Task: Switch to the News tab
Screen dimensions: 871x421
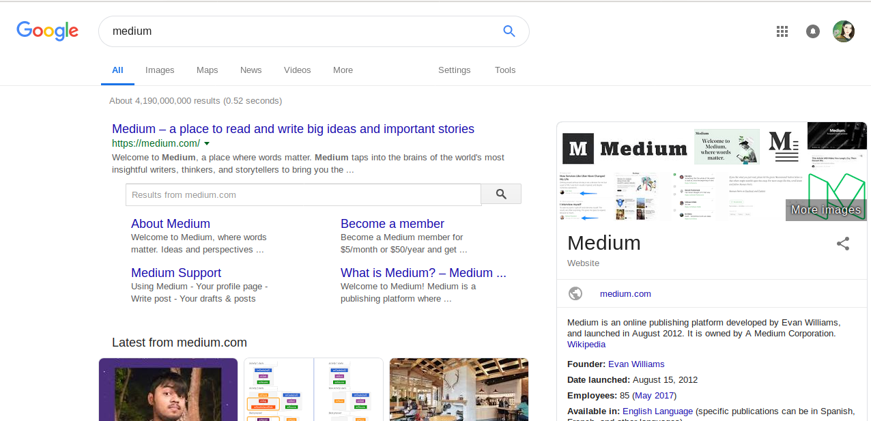Action: pyautogui.click(x=251, y=70)
